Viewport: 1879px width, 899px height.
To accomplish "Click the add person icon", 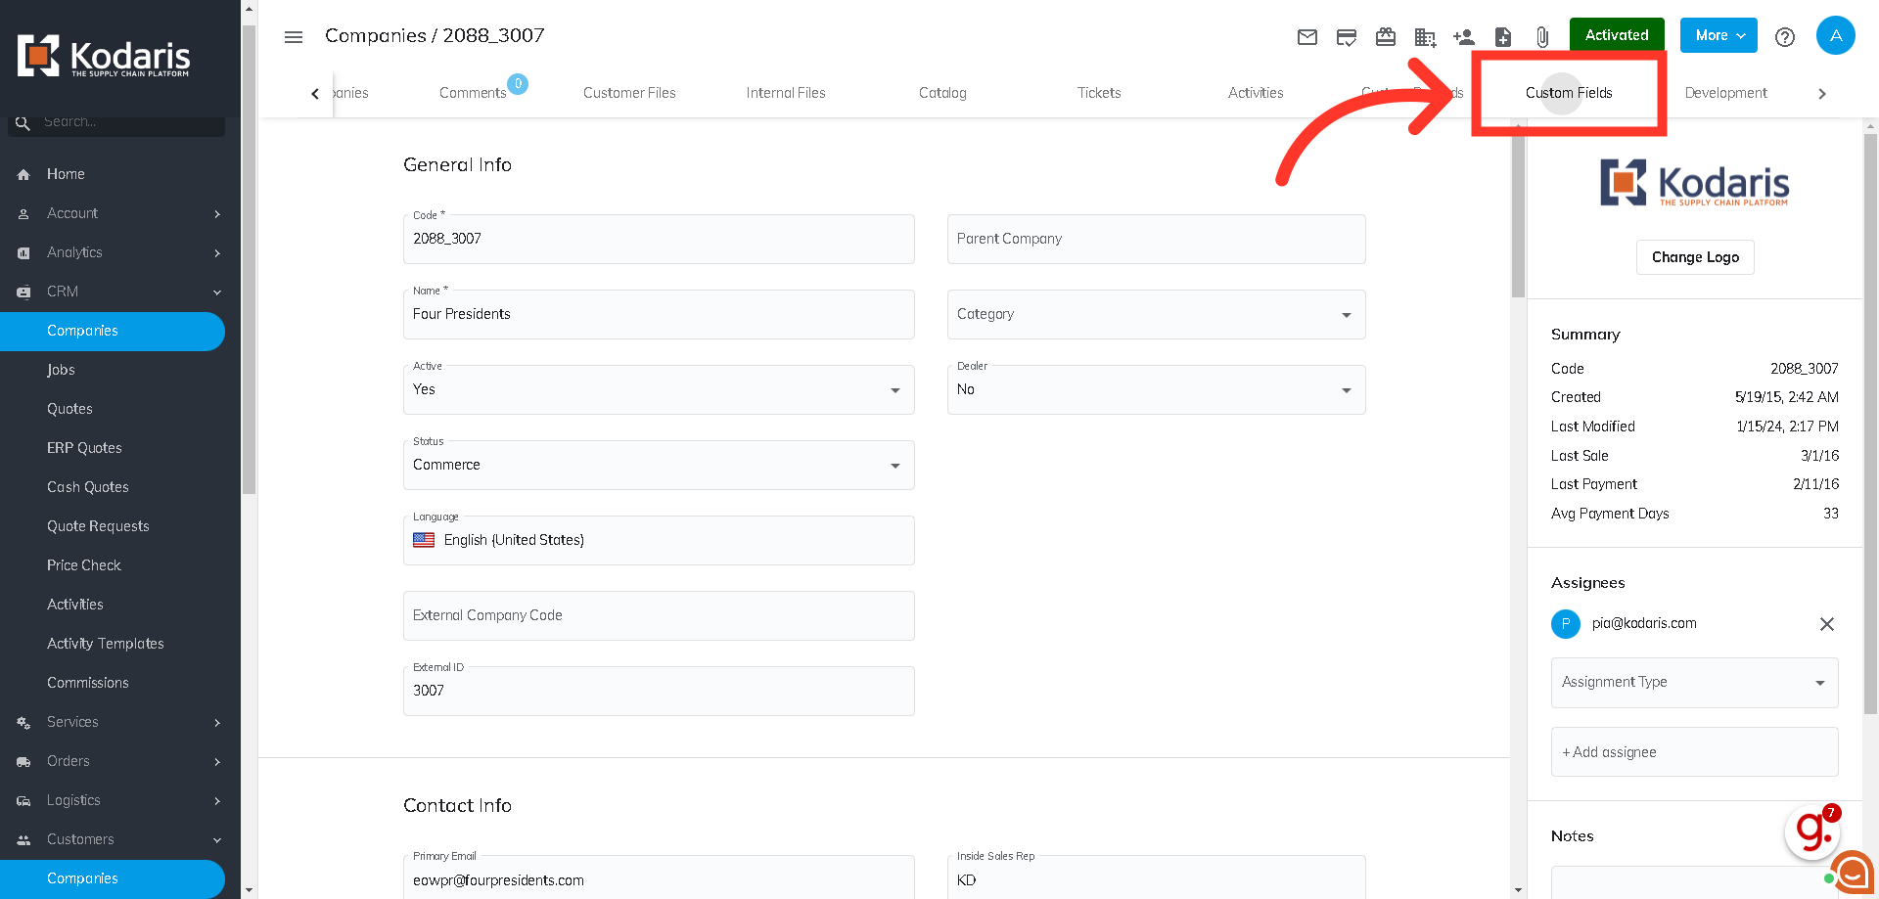I will (1464, 37).
